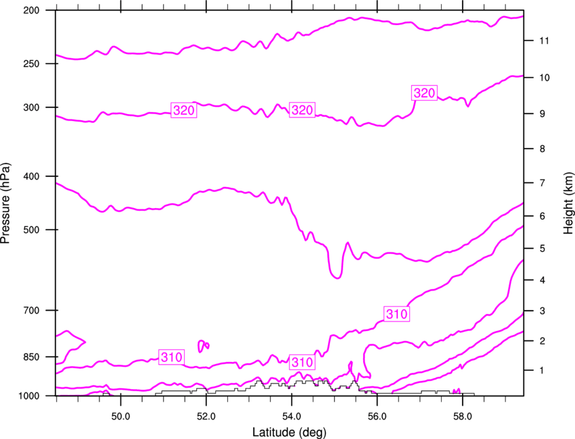Pick the 6 km height tick label

[x=543, y=216]
